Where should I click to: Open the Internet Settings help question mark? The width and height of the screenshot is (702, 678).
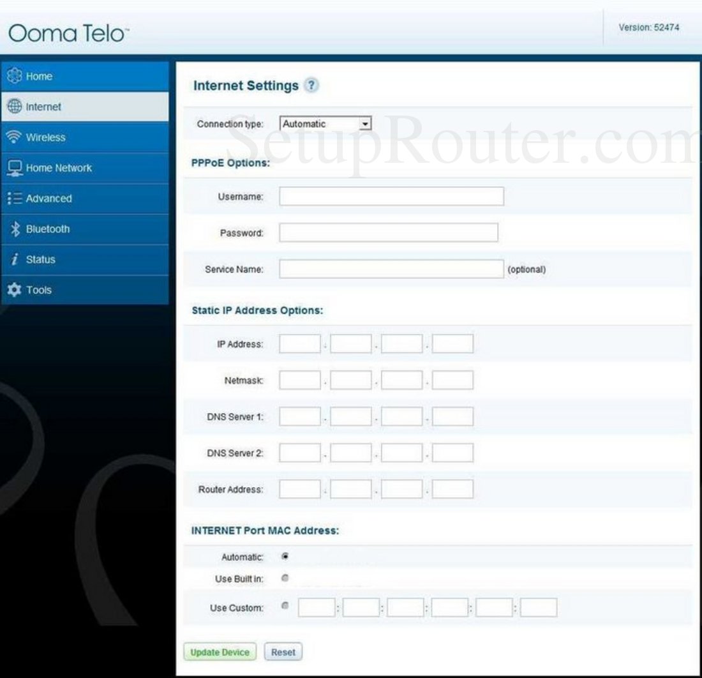pos(311,85)
